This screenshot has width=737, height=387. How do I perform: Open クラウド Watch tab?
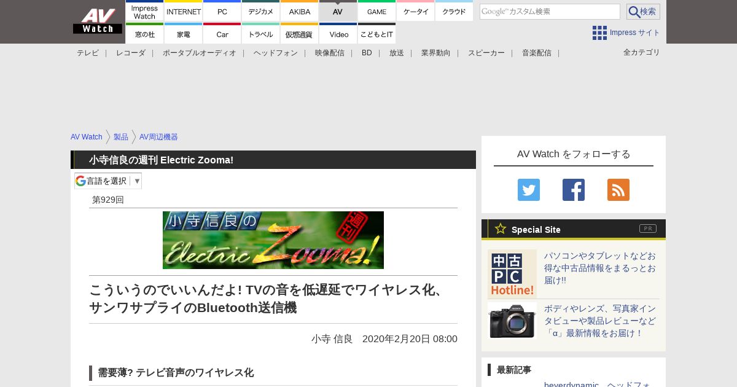[x=454, y=11]
